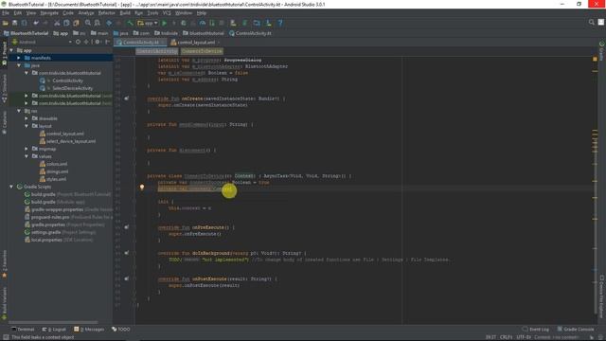The width and height of the screenshot is (606, 341).
Task: Click the onCreate override gutter icon
Action: [x=126, y=99]
